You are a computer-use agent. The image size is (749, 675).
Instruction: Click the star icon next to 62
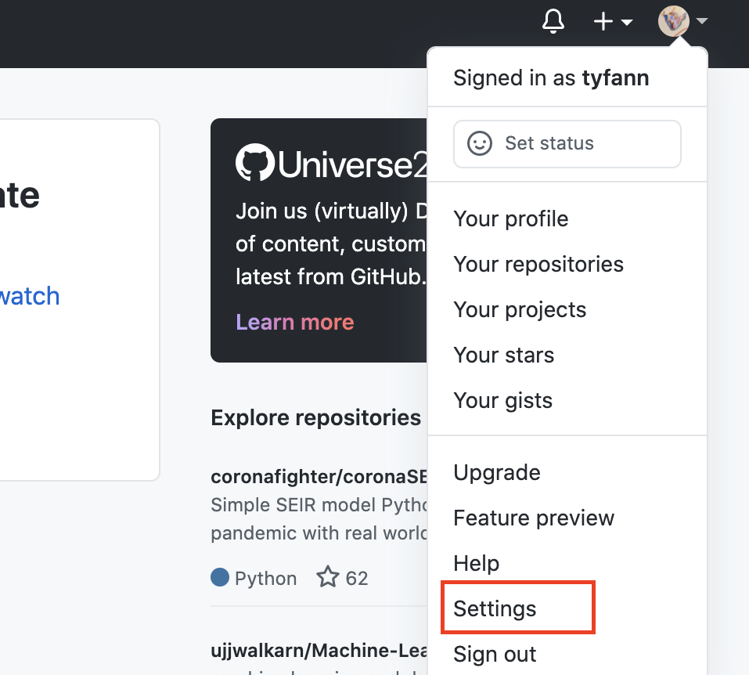tap(328, 576)
